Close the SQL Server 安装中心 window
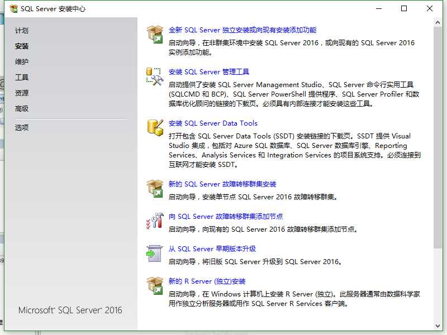 (430, 8)
